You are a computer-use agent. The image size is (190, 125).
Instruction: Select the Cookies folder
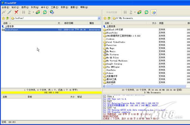[x=109, y=39]
